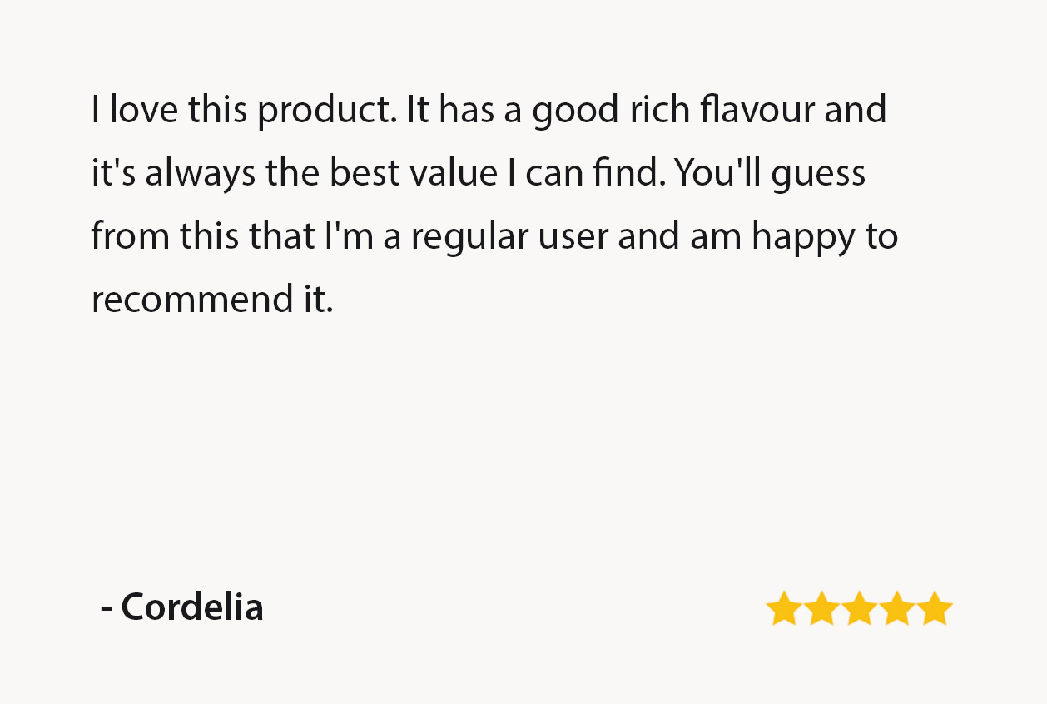
Task: Click the reviewer name Cordelia
Action: click(192, 607)
